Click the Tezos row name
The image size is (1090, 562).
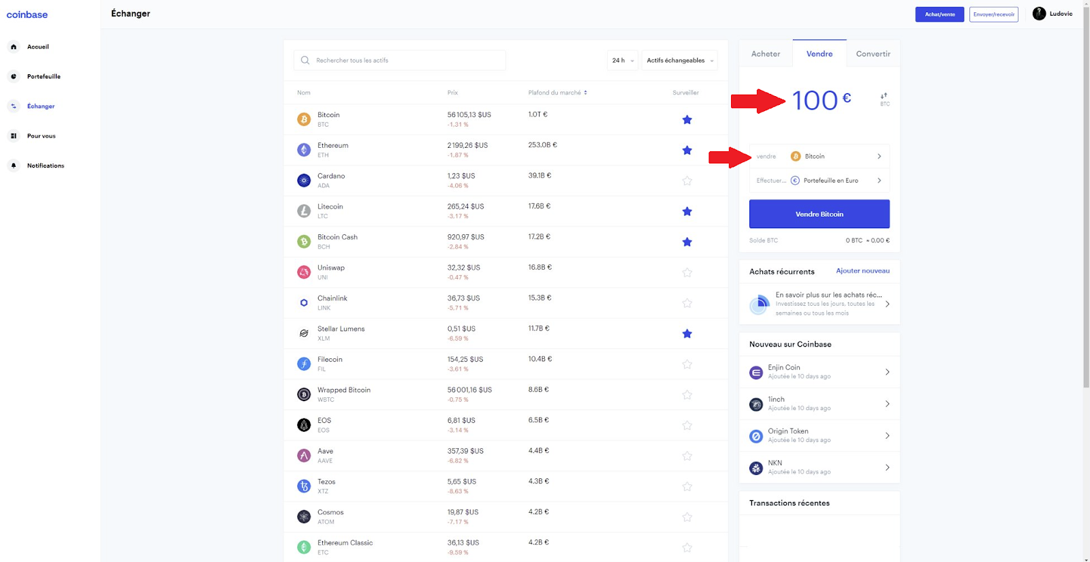[326, 482]
